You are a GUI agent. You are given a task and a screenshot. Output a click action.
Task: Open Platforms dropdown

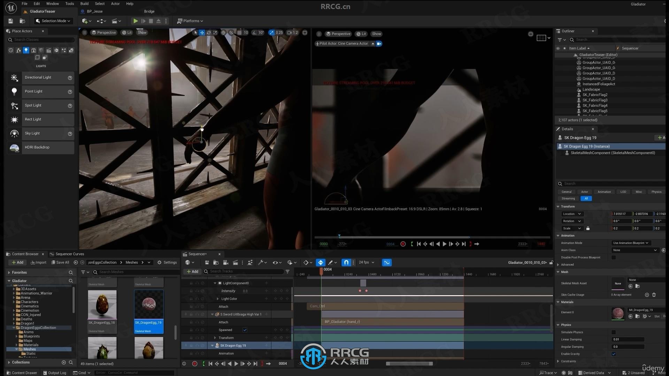click(190, 21)
